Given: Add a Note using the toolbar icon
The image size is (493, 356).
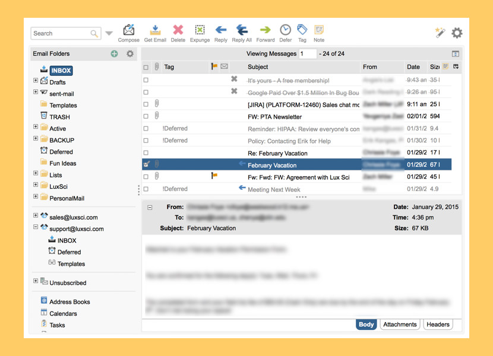Looking at the screenshot, I should point(319,30).
